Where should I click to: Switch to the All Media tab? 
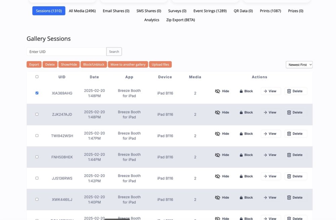82,11
